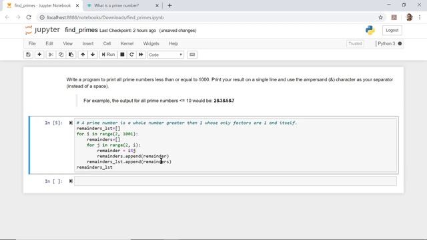The height and width of the screenshot is (240, 427).
Task: Open the Cell menu
Action: 107,43
